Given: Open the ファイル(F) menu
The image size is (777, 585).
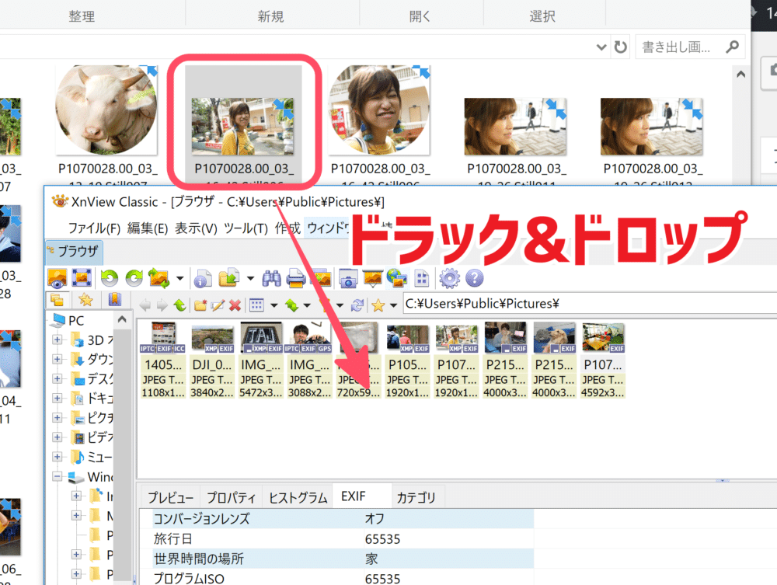Looking at the screenshot, I should click(94, 228).
